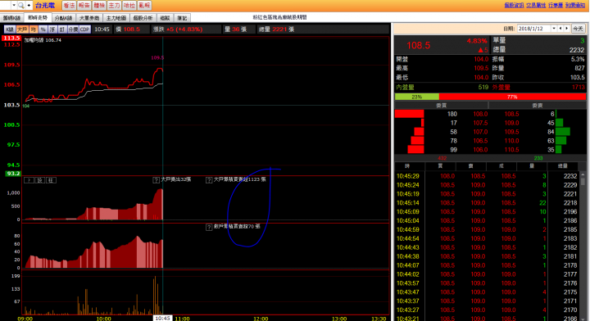
Task: Click the 主力 button
Action: (x=114, y=5)
